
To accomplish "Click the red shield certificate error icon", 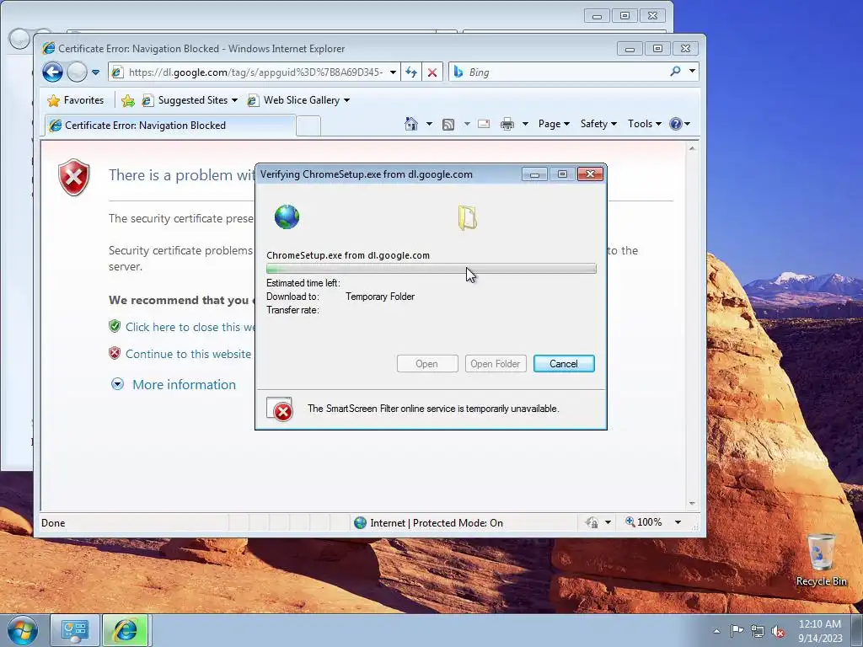I will point(74,177).
